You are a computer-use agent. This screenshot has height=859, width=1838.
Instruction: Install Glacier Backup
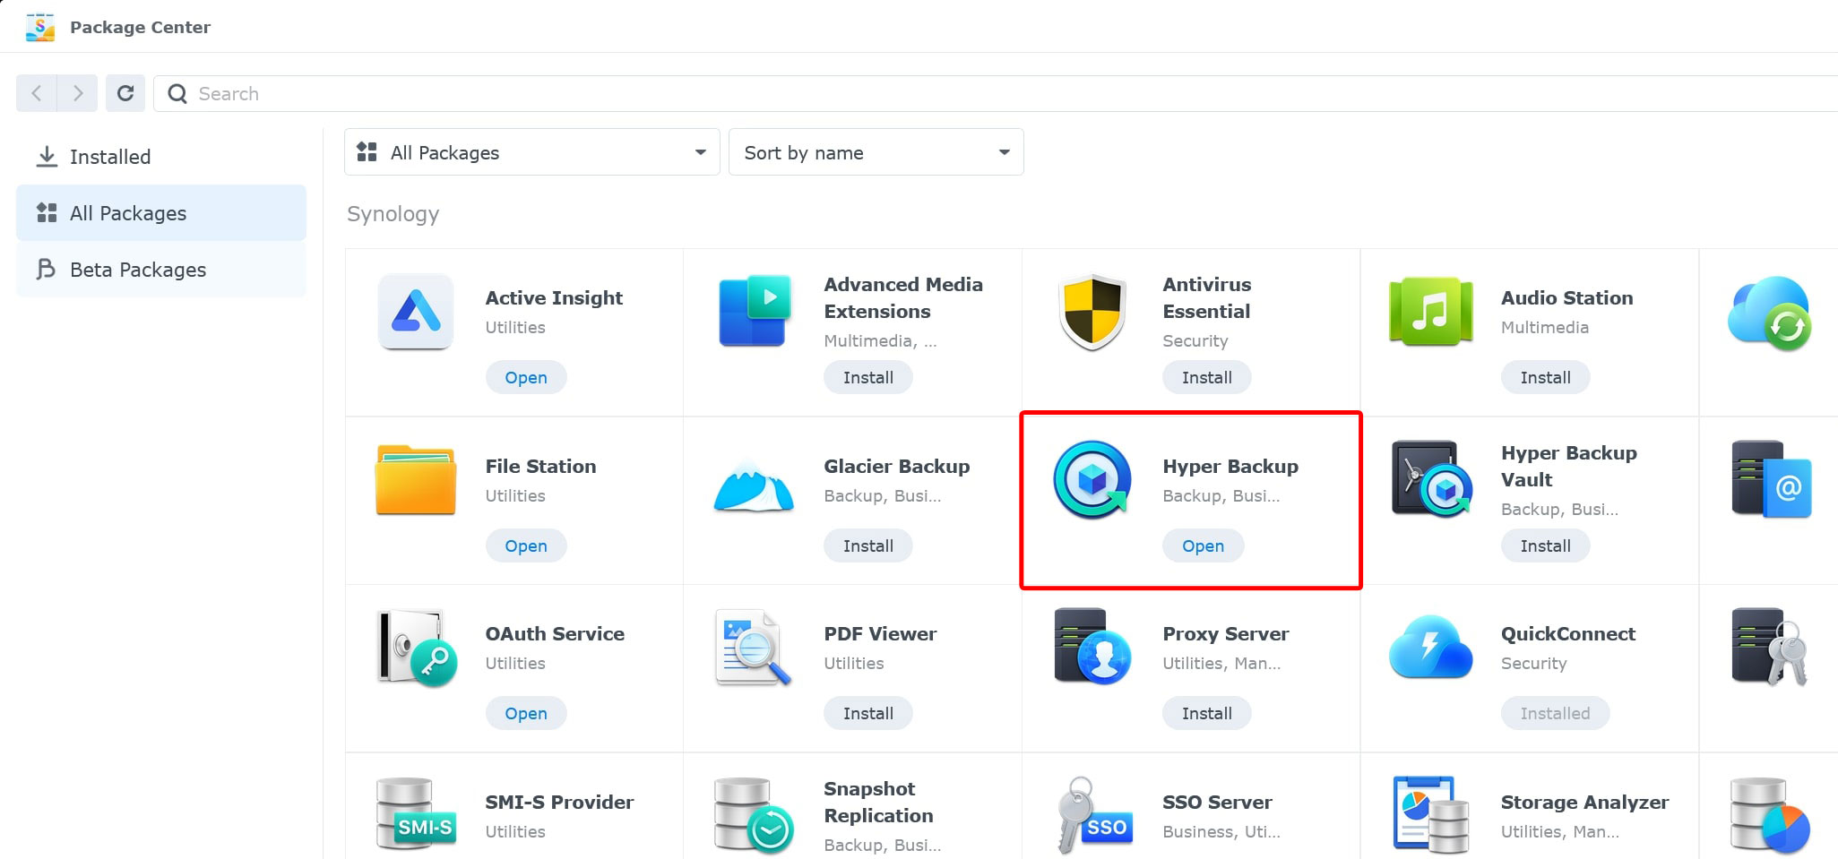[868, 545]
